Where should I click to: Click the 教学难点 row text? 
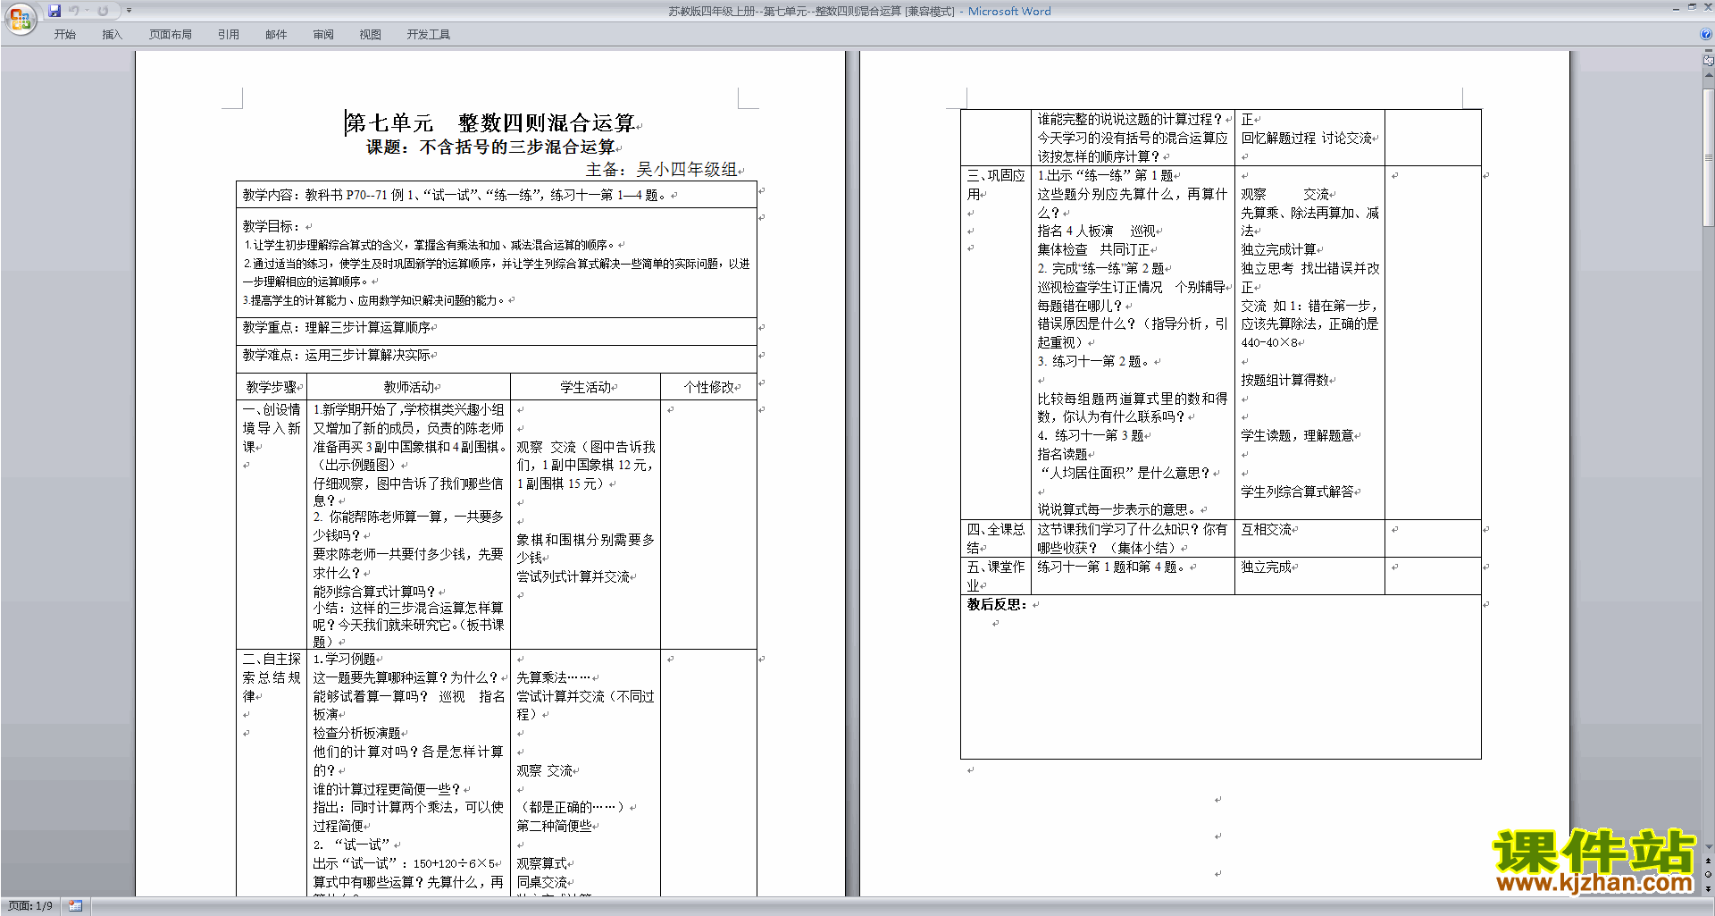[337, 356]
